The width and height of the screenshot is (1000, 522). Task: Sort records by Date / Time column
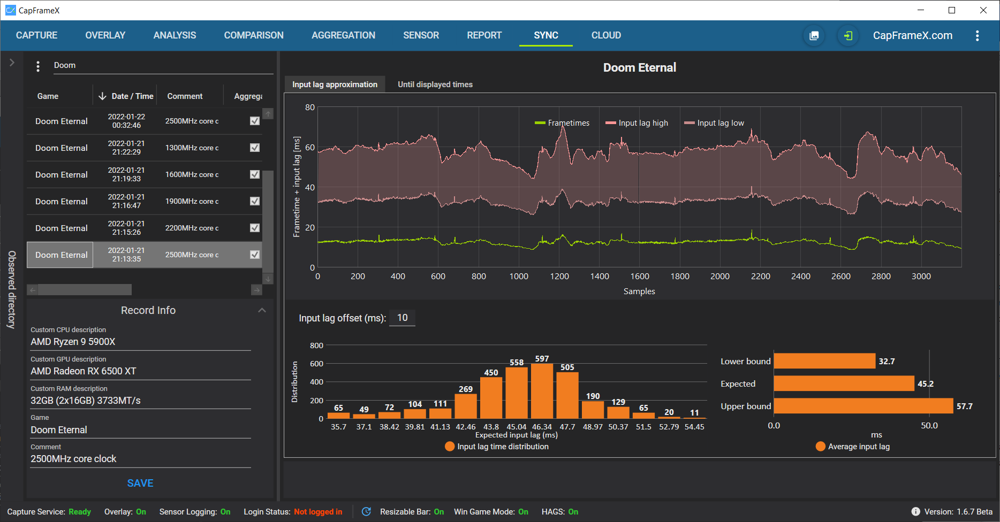(x=126, y=96)
